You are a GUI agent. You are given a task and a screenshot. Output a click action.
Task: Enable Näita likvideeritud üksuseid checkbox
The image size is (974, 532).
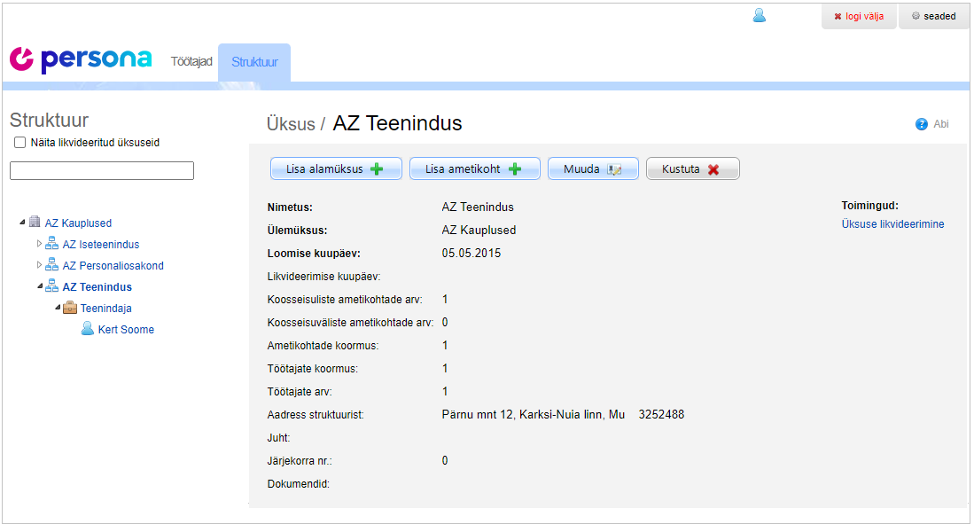click(x=19, y=142)
